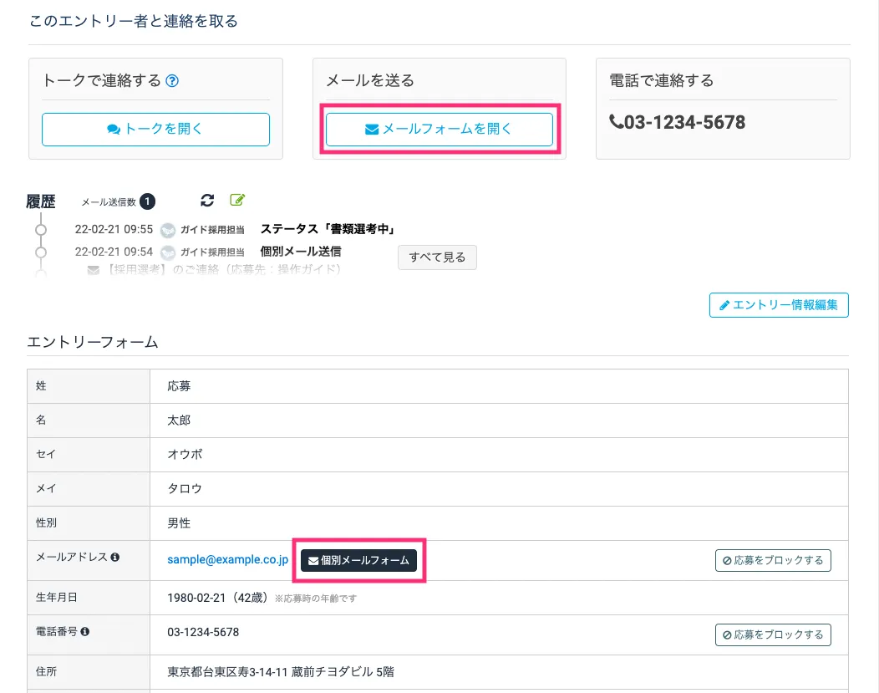Click the green edit icon in 履歴
The height and width of the screenshot is (693, 879).
[x=237, y=200]
